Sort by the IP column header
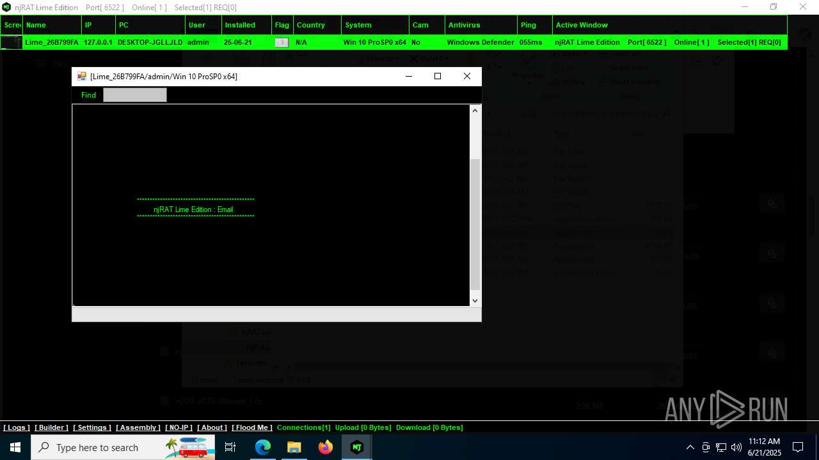 coord(99,25)
